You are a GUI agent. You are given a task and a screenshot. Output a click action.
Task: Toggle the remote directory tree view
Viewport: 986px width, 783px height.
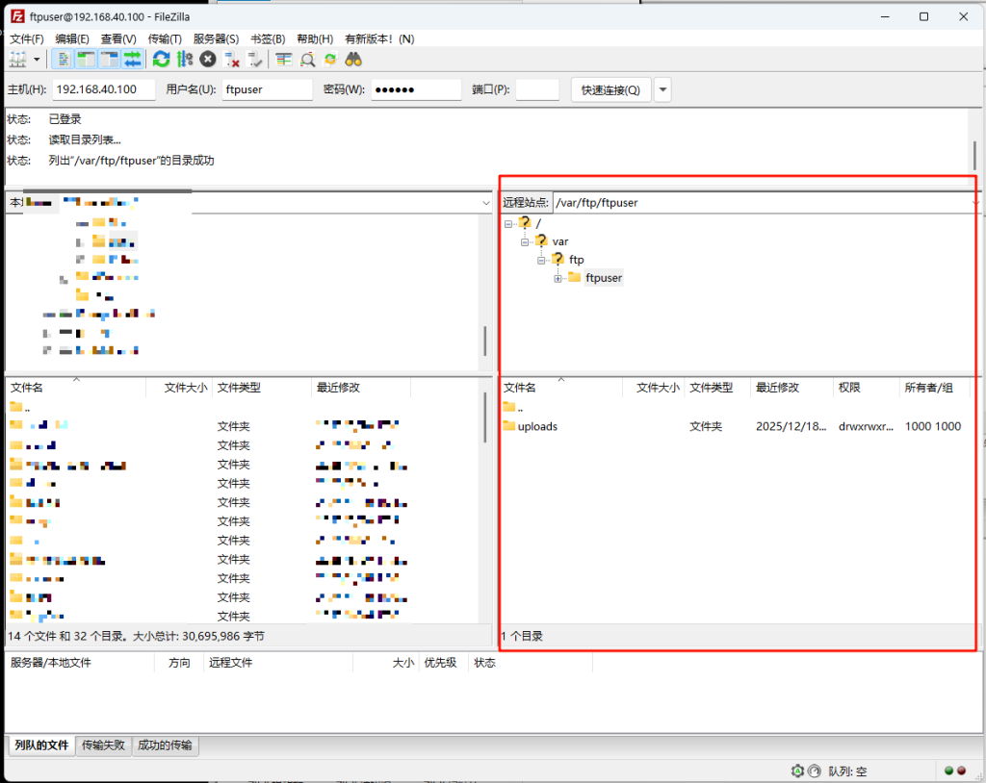(109, 59)
